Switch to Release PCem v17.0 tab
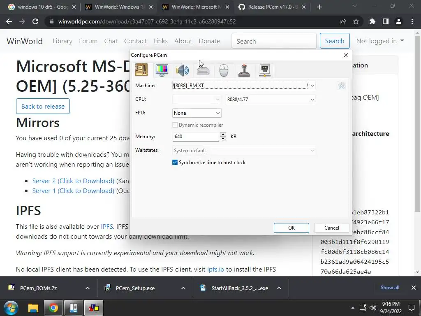421x316 pixels. 273,7
